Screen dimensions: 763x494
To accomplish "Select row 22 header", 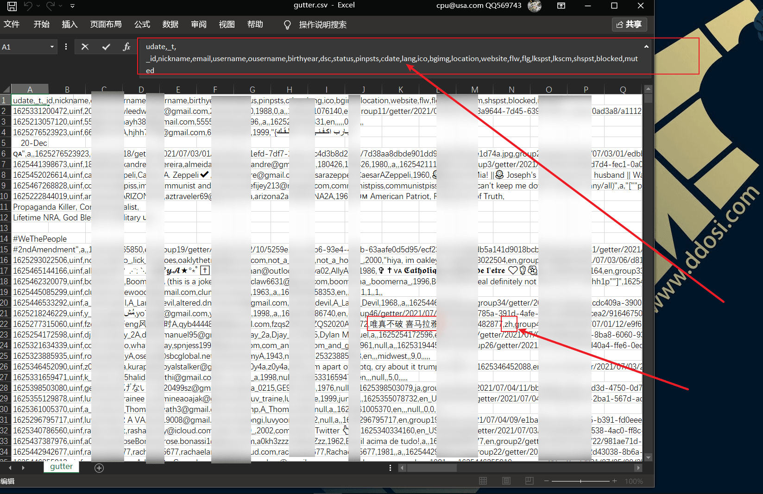I will [x=5, y=324].
